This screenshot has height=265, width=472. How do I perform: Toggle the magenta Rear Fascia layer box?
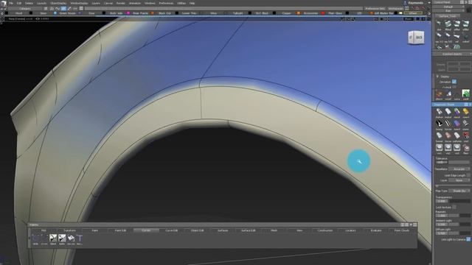tap(128, 13)
